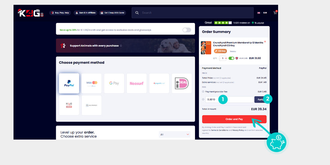Choose Neosurf payment method
This screenshot has width=330, height=165.
(136, 83)
